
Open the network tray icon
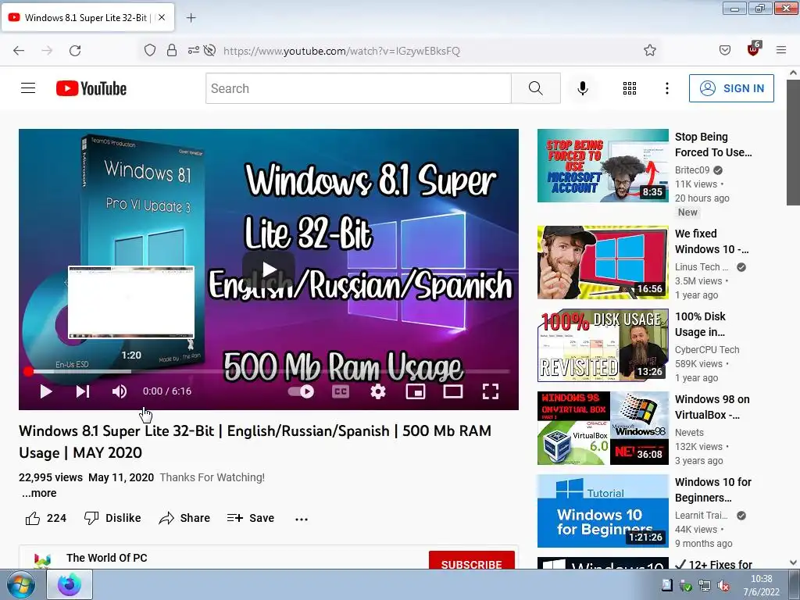click(705, 586)
